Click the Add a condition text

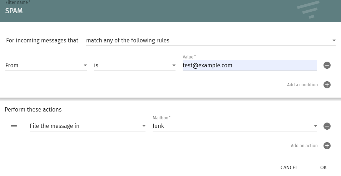coord(302,85)
